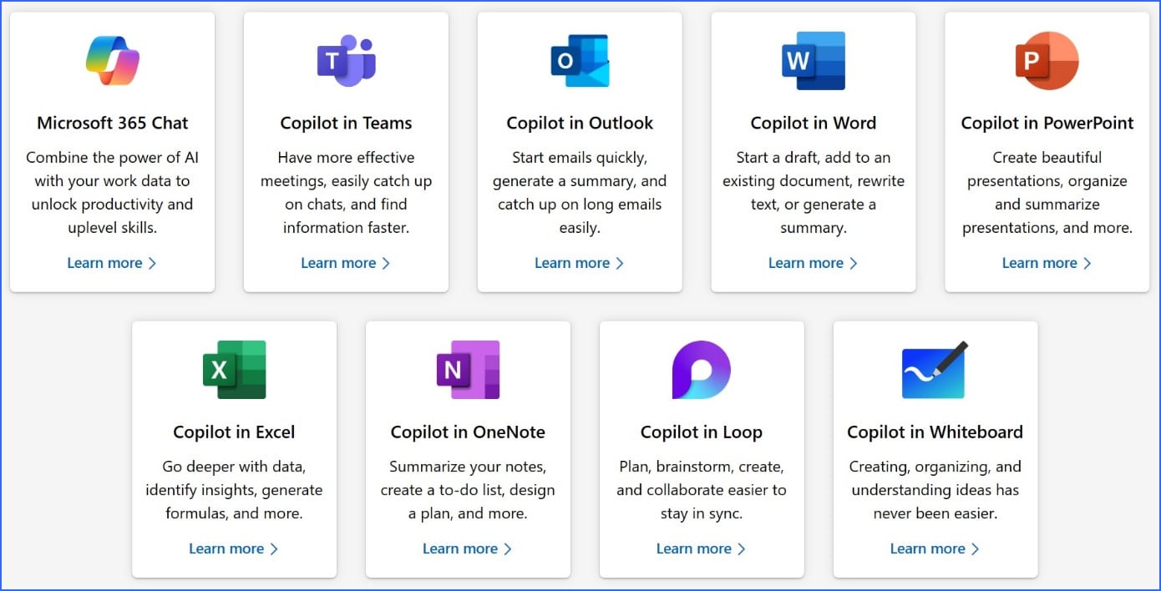Click the chevron beside Word's Learn more
1161x591 pixels.
pos(853,263)
